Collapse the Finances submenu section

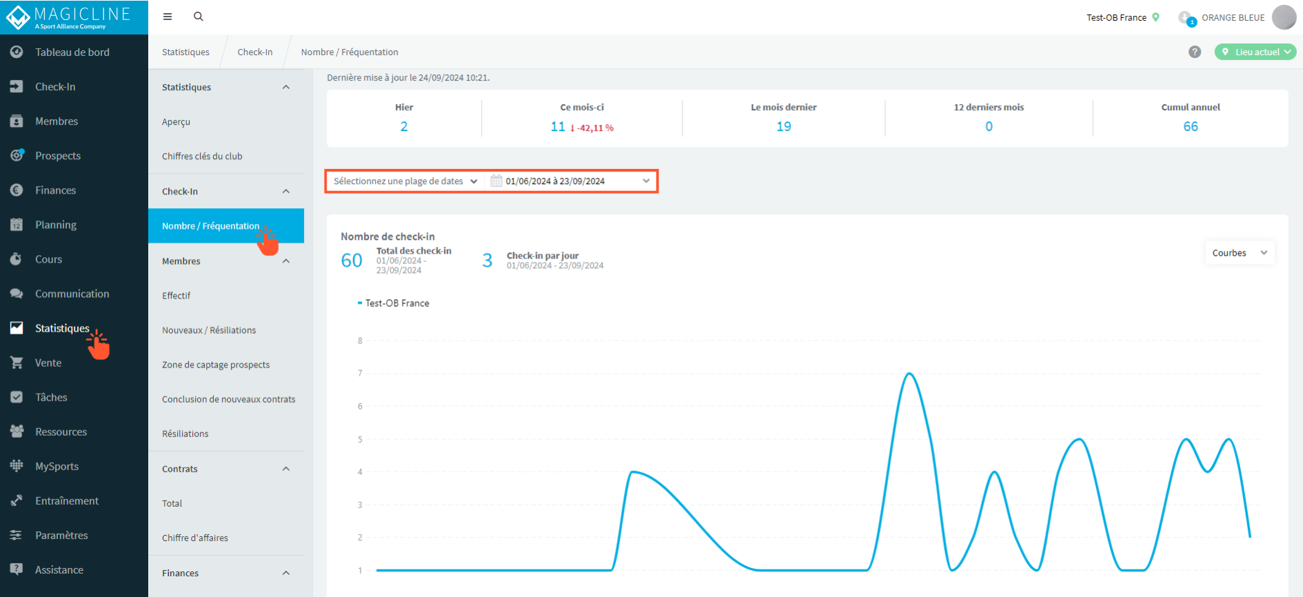coord(286,573)
